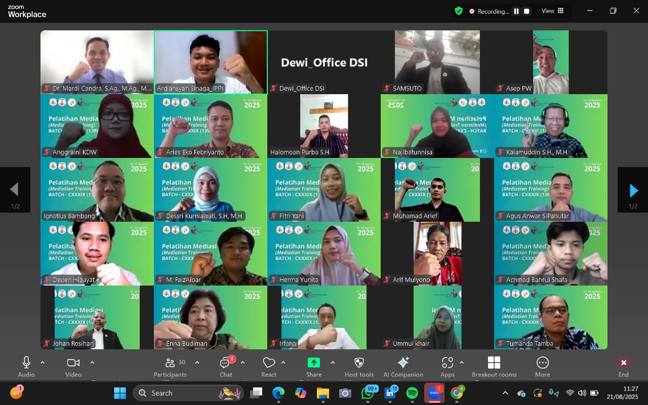The height and width of the screenshot is (405, 648).
Task: Expand the Share options arrow
Action: click(x=333, y=362)
